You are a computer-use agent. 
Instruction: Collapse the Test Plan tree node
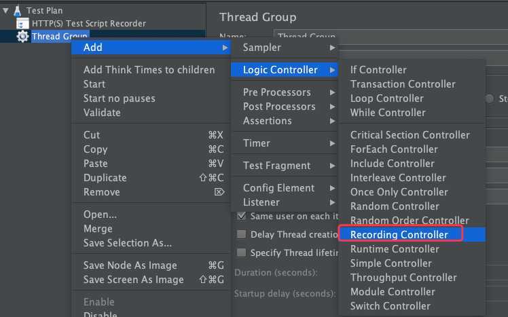(5, 11)
